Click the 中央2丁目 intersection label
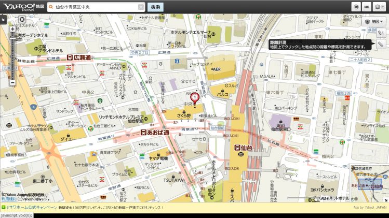Screen dimensions: 389x218 140,52
